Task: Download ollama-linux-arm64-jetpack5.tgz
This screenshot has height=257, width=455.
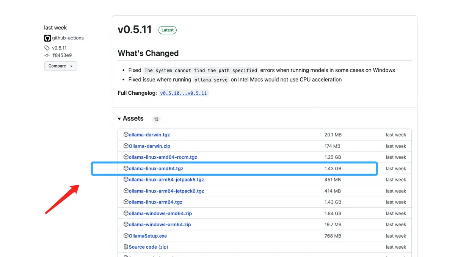Action: tap(166, 180)
